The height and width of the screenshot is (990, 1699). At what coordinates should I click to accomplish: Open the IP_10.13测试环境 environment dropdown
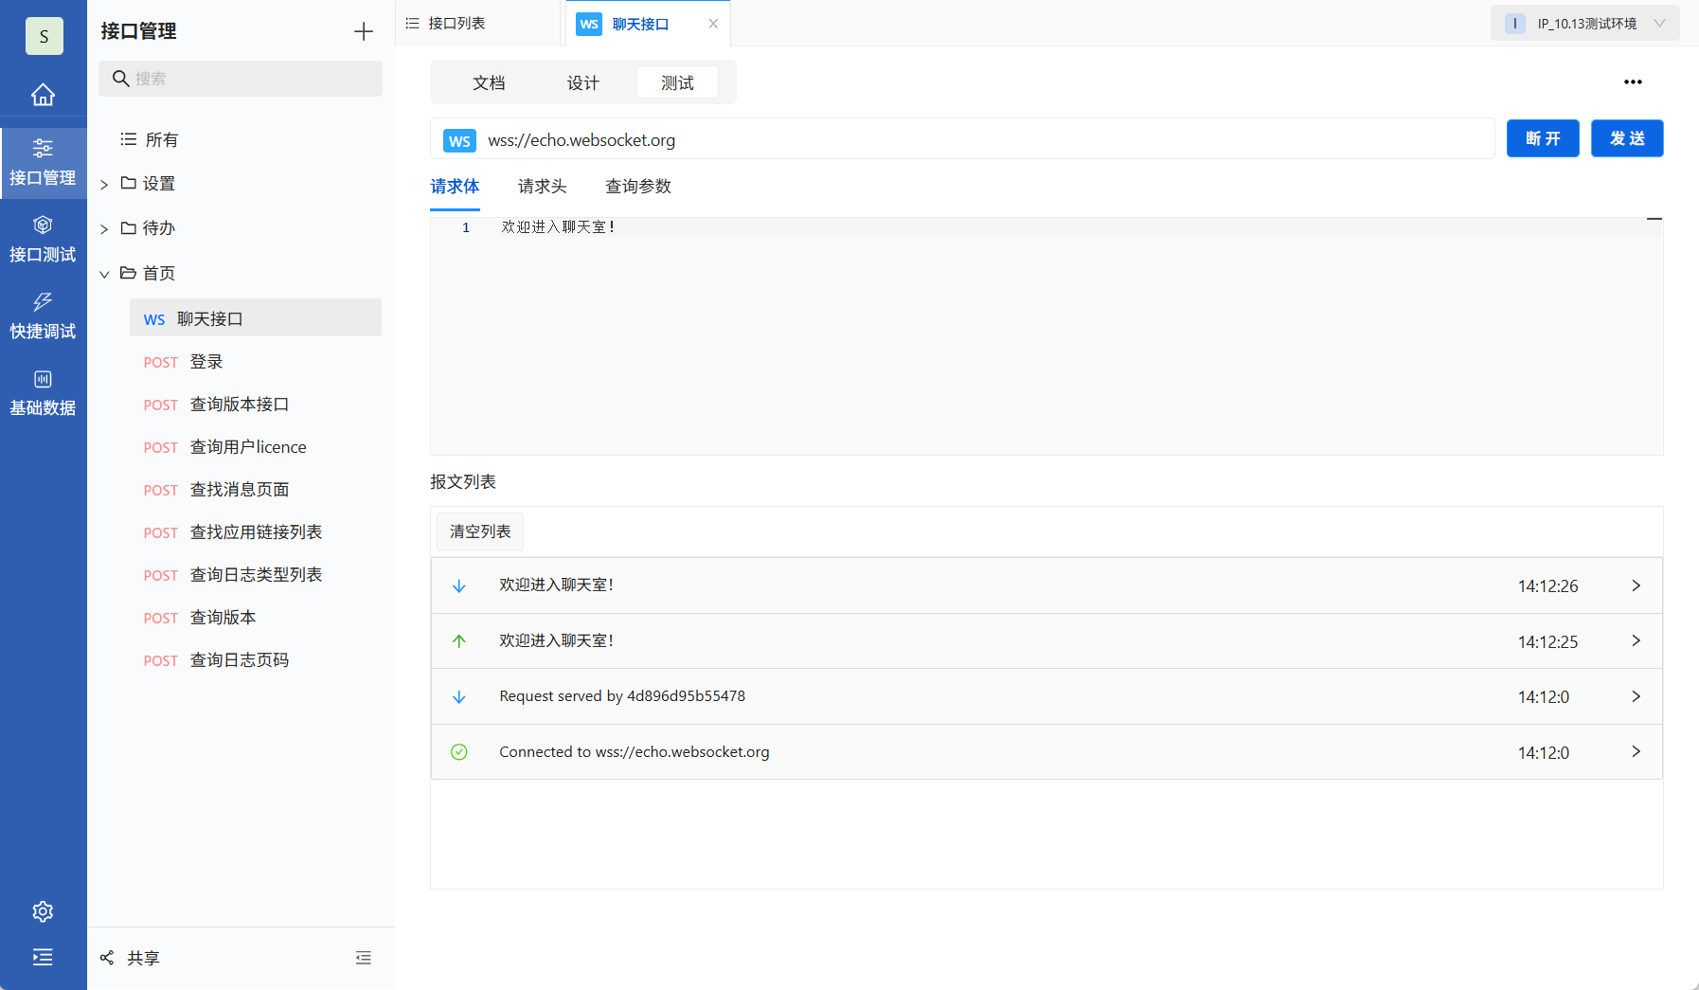(1585, 24)
